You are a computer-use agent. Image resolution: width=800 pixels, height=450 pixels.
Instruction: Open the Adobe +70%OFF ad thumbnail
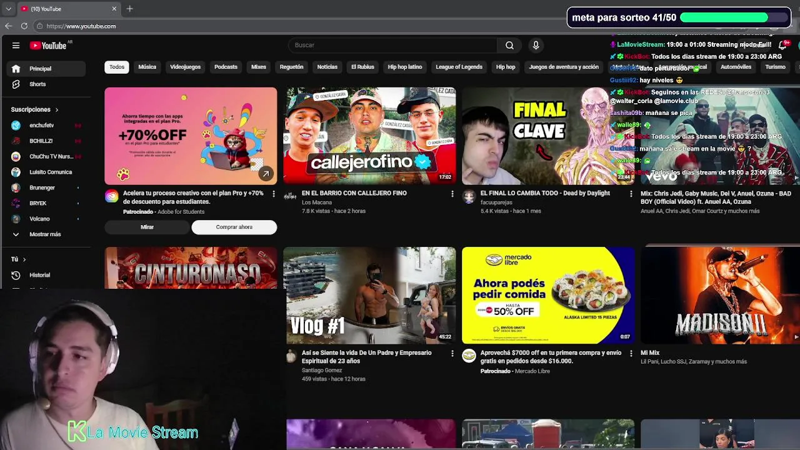(191, 136)
